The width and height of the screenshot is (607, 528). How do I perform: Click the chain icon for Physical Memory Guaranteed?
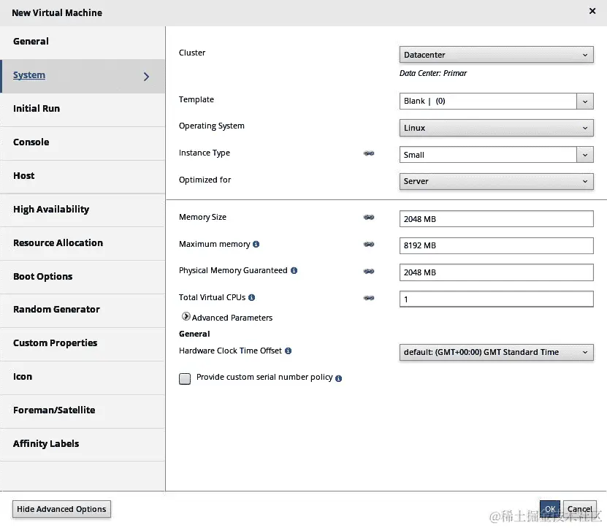point(369,271)
